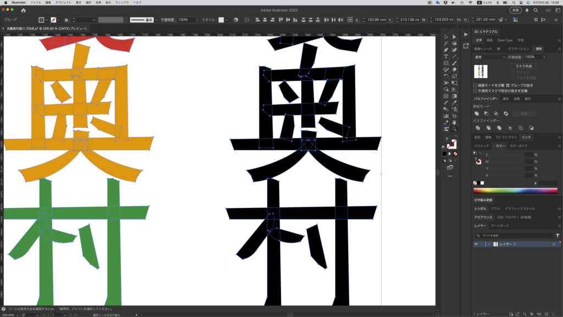Pick a color from the spectrum bar

[515, 190]
